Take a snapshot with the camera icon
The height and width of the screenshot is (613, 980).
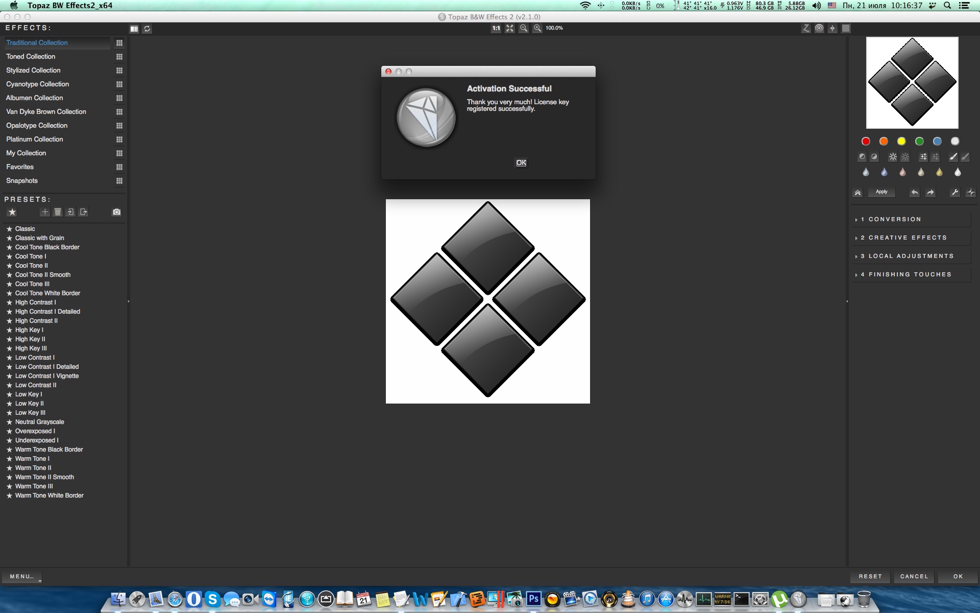pos(116,212)
